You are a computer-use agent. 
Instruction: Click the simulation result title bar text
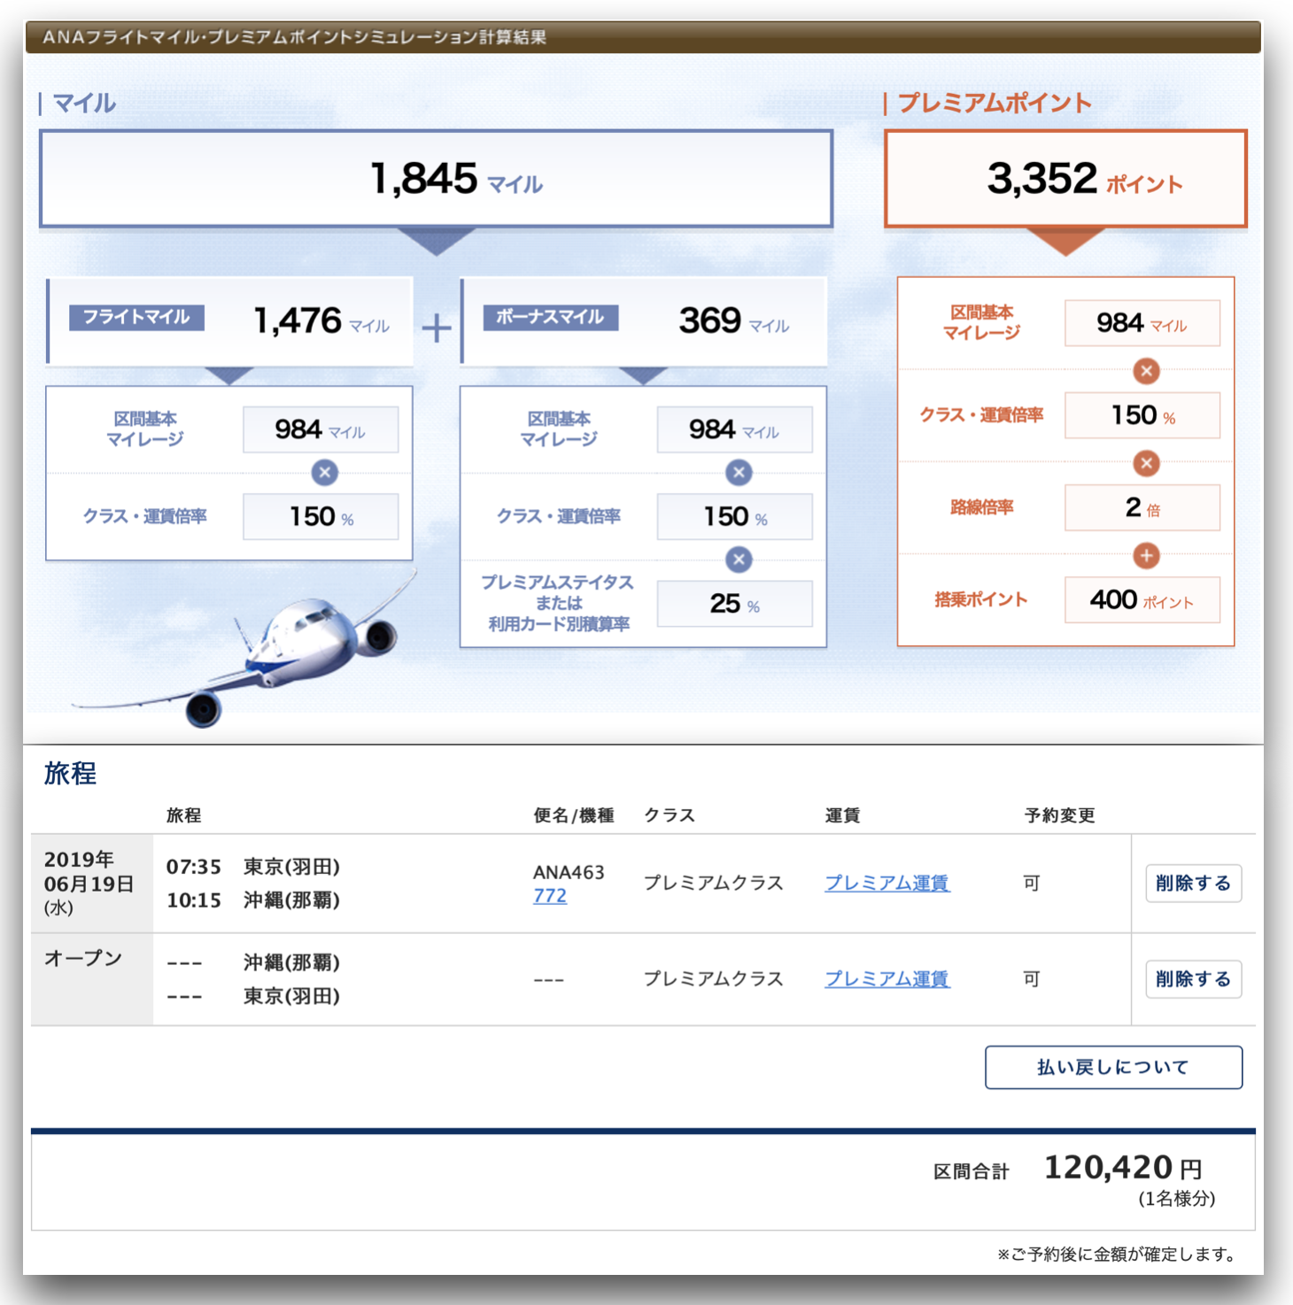[x=294, y=37]
